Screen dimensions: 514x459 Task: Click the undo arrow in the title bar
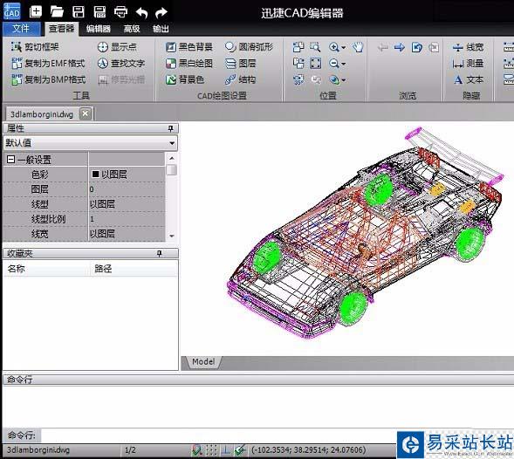coord(141,12)
